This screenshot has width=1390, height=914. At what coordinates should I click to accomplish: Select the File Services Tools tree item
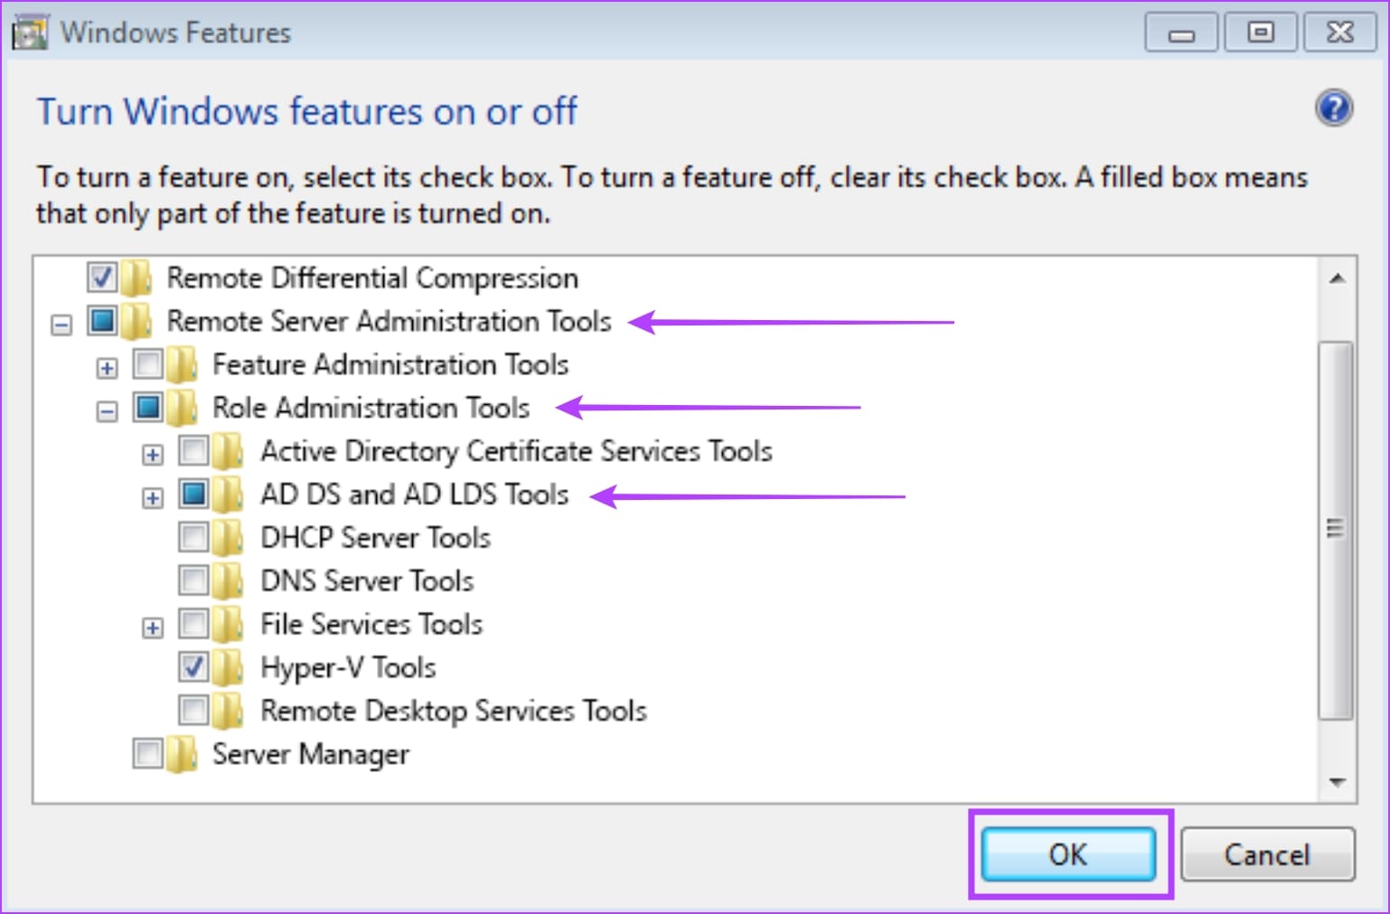coord(371,624)
